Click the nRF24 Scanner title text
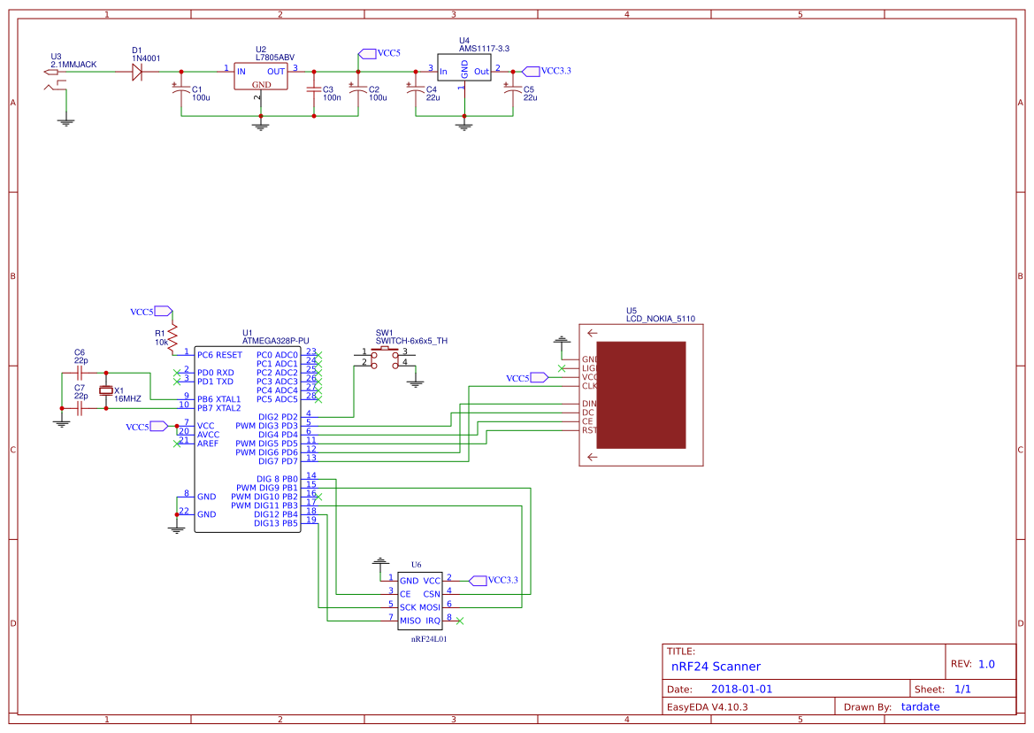The height and width of the screenshot is (733, 1034). coord(716,667)
